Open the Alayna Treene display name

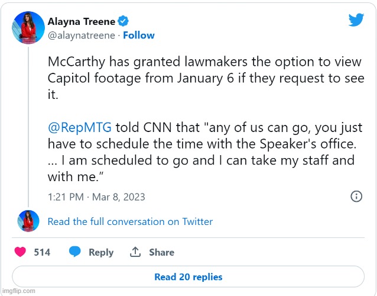point(80,21)
